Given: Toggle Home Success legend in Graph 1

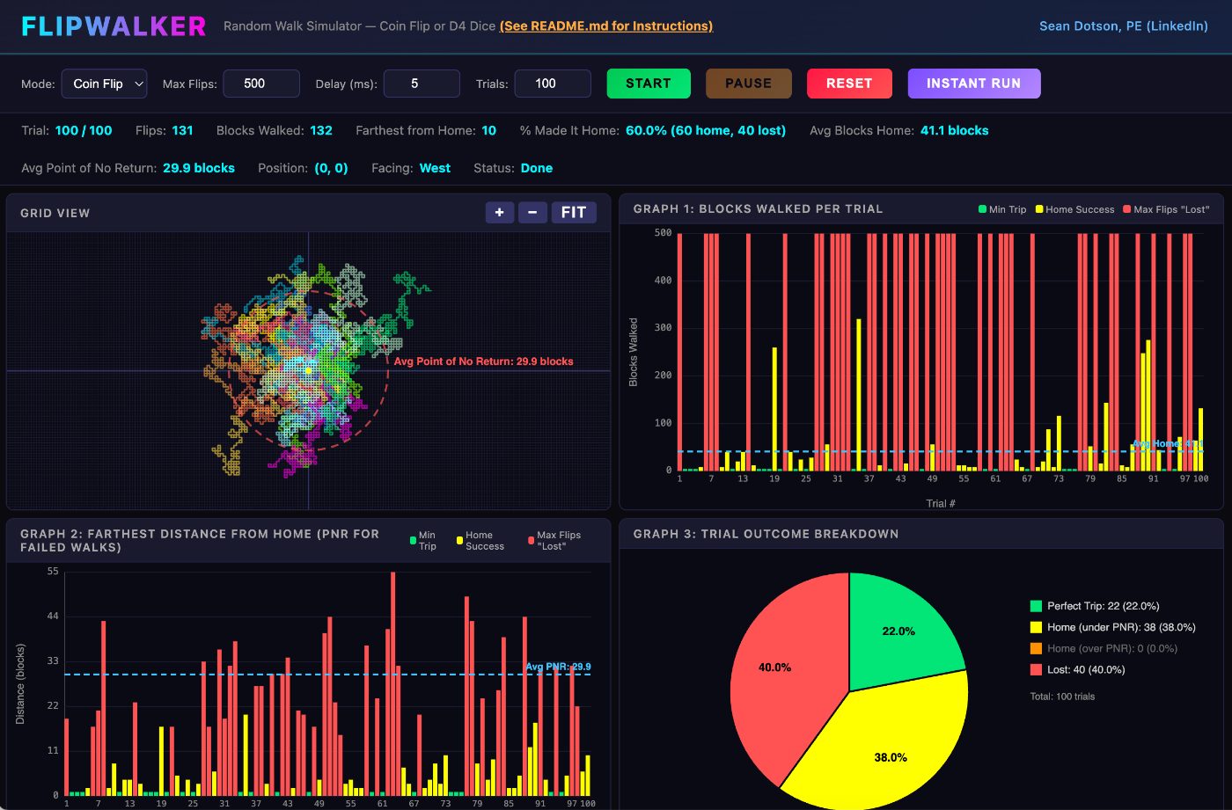Looking at the screenshot, I should 1074,209.
